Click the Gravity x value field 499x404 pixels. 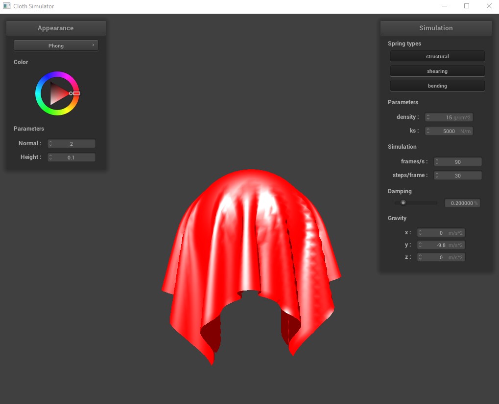[x=441, y=233]
